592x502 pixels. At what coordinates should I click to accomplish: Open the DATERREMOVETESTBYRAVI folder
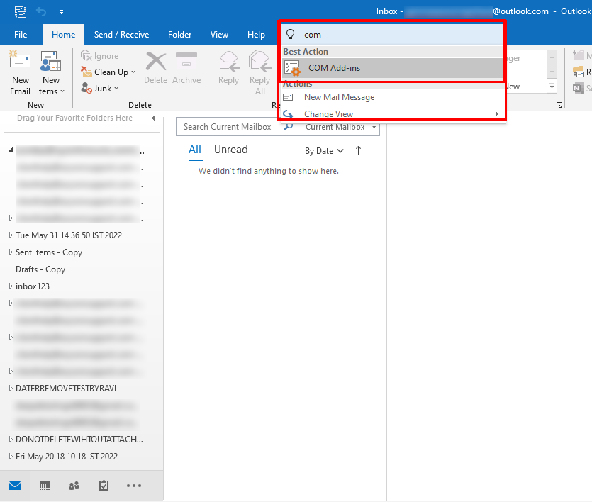(x=66, y=388)
